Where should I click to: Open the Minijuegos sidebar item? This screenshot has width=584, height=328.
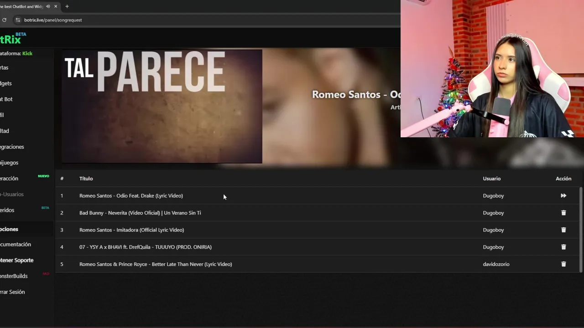(x=9, y=163)
